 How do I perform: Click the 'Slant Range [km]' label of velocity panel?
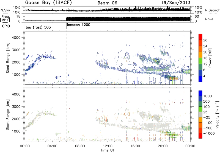(x=8, y=115)
